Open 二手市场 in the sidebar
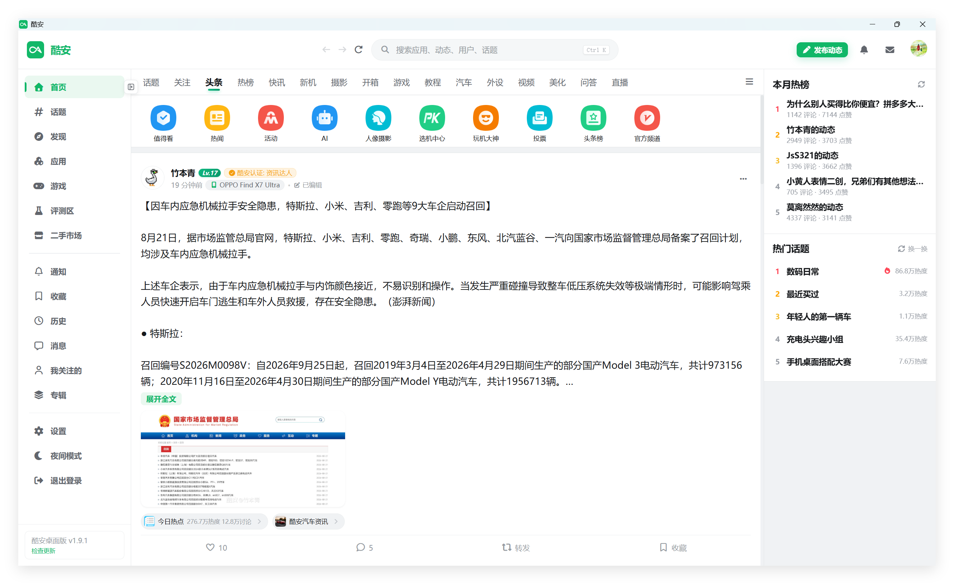Screen dimensions: 954x584 74,235
